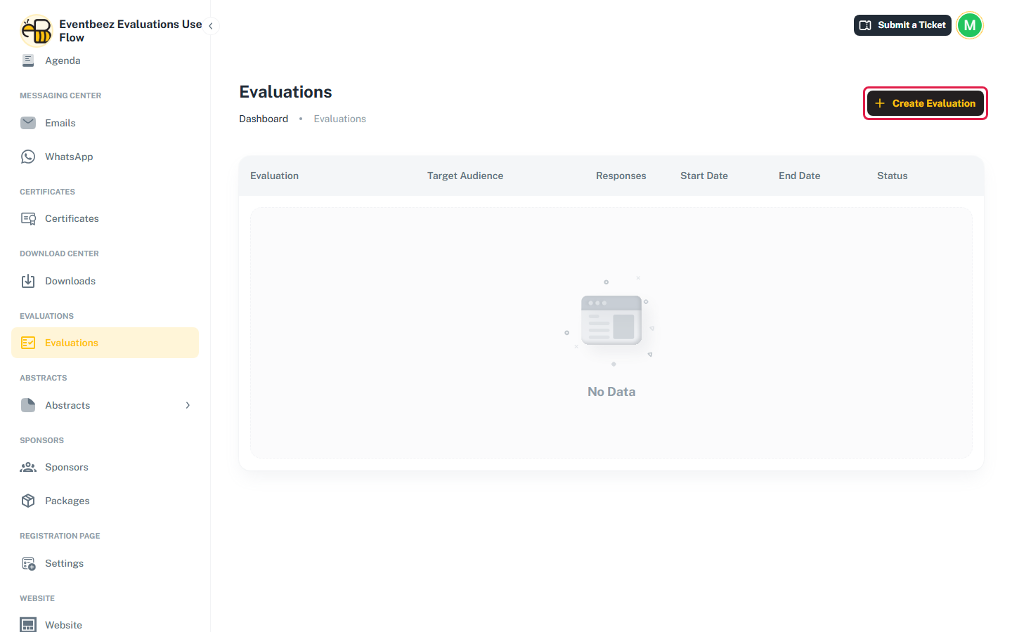Click the plus icon on Create Evaluation

(880, 103)
